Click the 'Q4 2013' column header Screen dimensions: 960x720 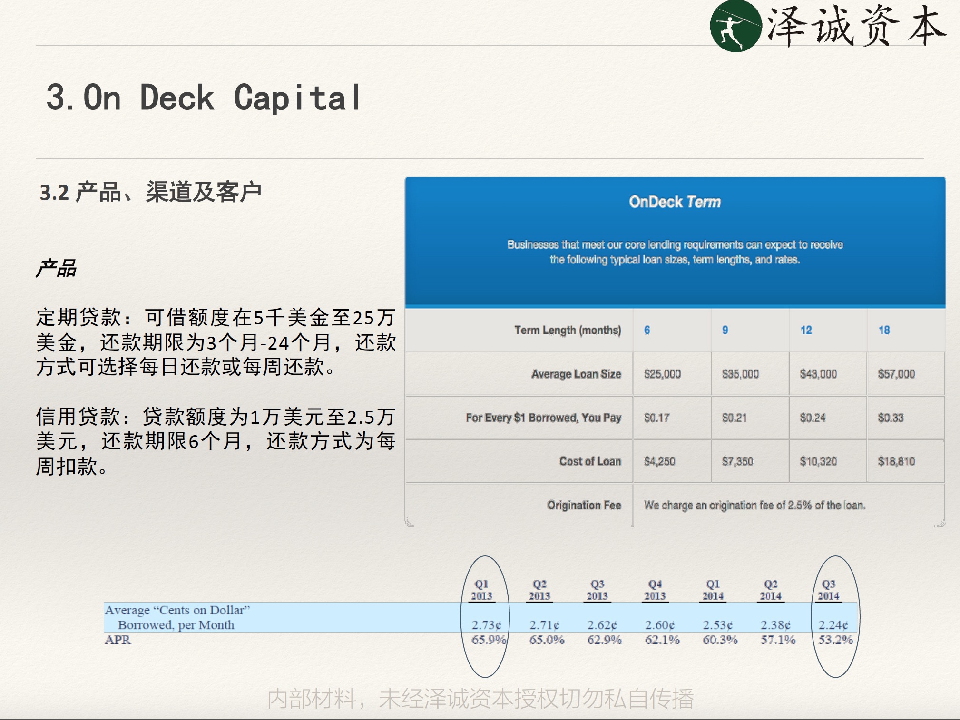pyautogui.click(x=655, y=590)
